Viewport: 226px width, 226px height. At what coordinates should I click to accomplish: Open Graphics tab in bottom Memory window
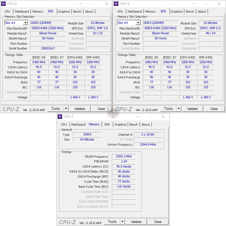click(x=121, y=125)
